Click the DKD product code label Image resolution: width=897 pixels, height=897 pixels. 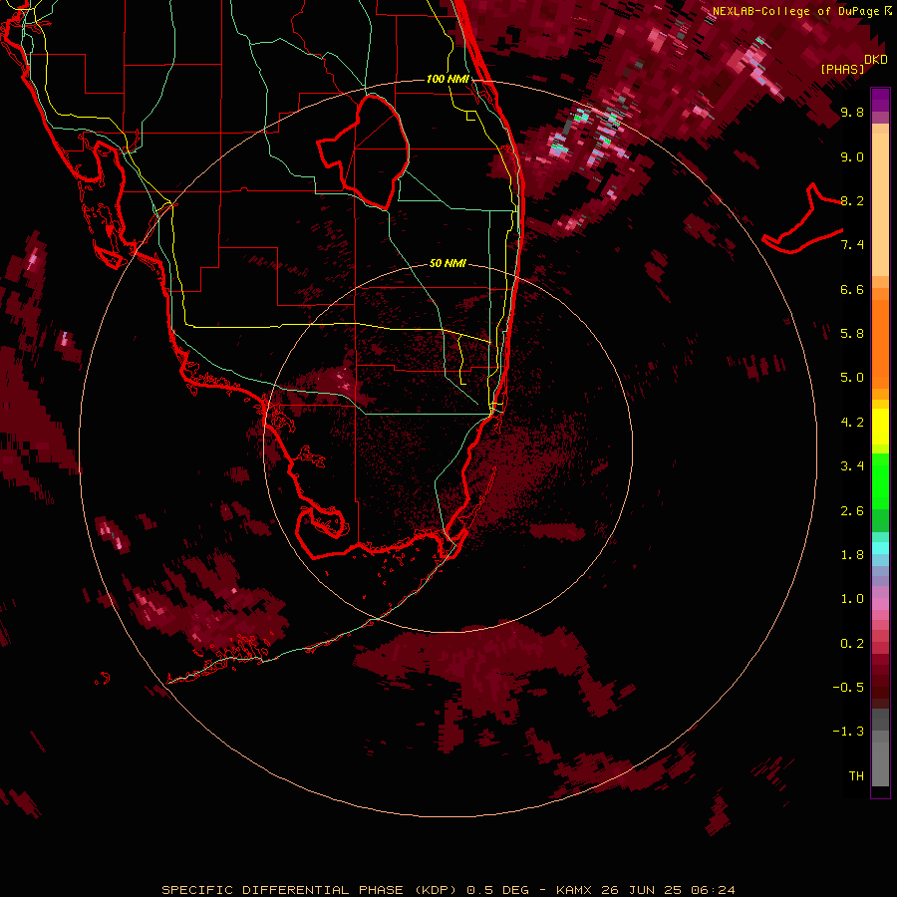876,59
